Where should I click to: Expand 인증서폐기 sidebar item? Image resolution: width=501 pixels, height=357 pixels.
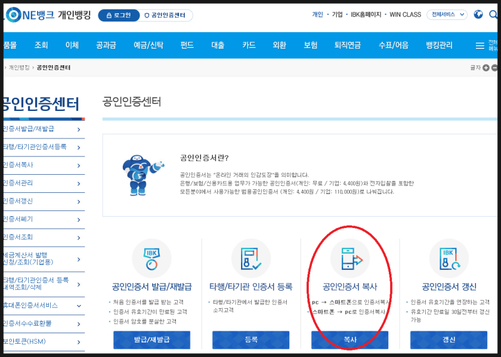click(43, 220)
